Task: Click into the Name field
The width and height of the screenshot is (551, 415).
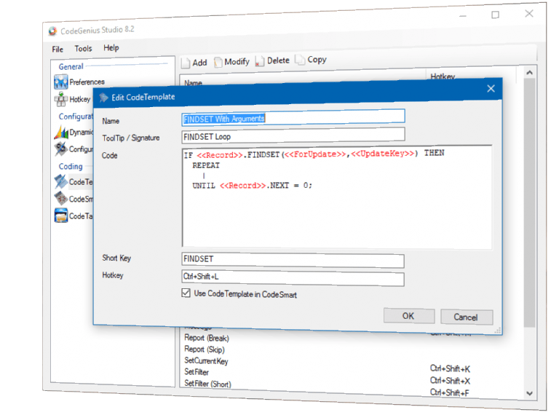Action: tap(293, 118)
